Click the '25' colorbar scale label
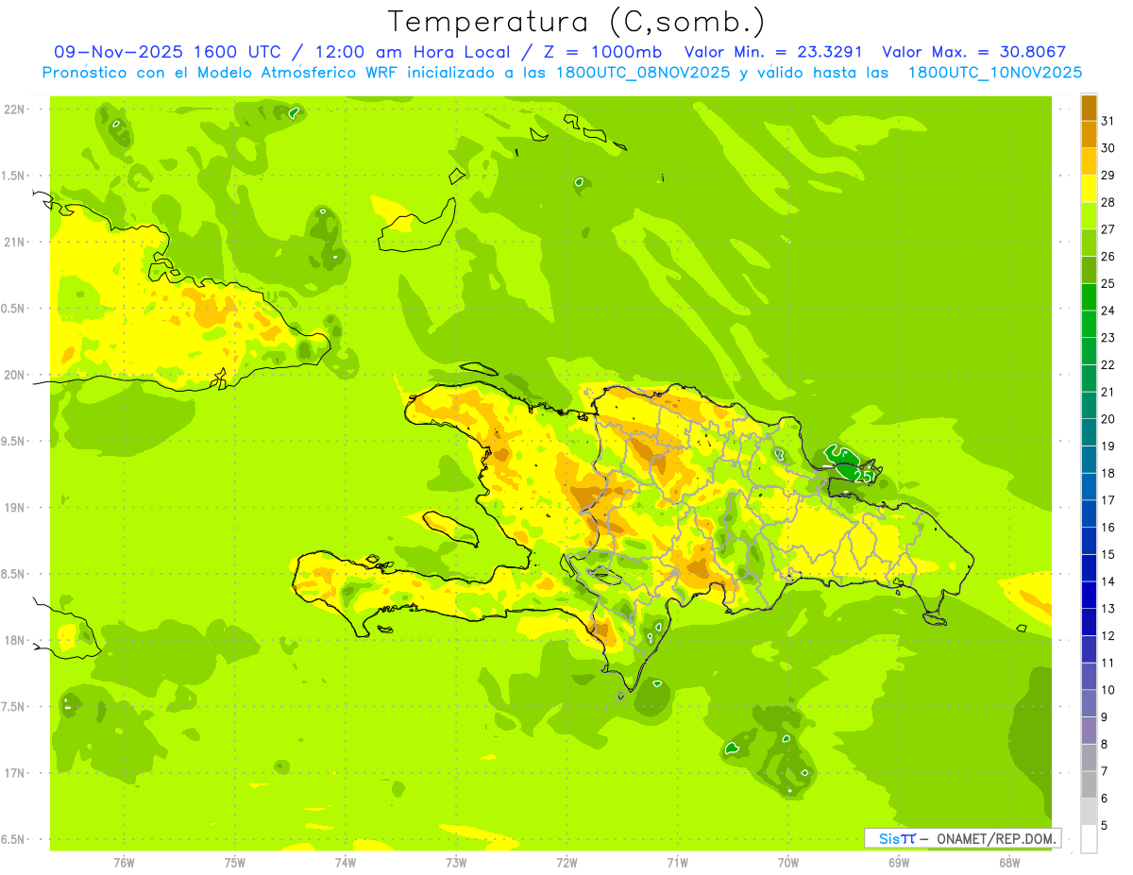 pyautogui.click(x=1108, y=283)
